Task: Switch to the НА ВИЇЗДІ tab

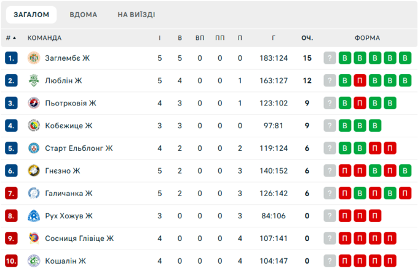Action: (x=136, y=15)
